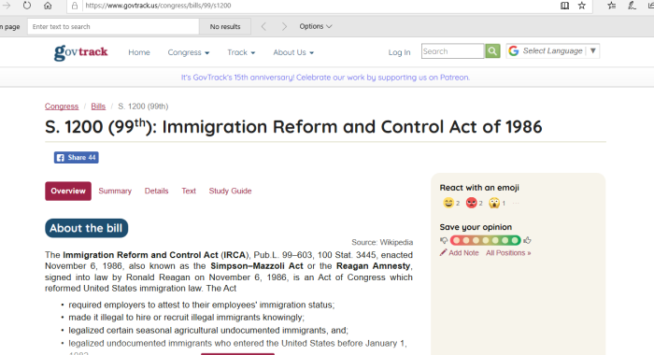
Task: Select the darkest green opinion circle
Action: click(515, 240)
